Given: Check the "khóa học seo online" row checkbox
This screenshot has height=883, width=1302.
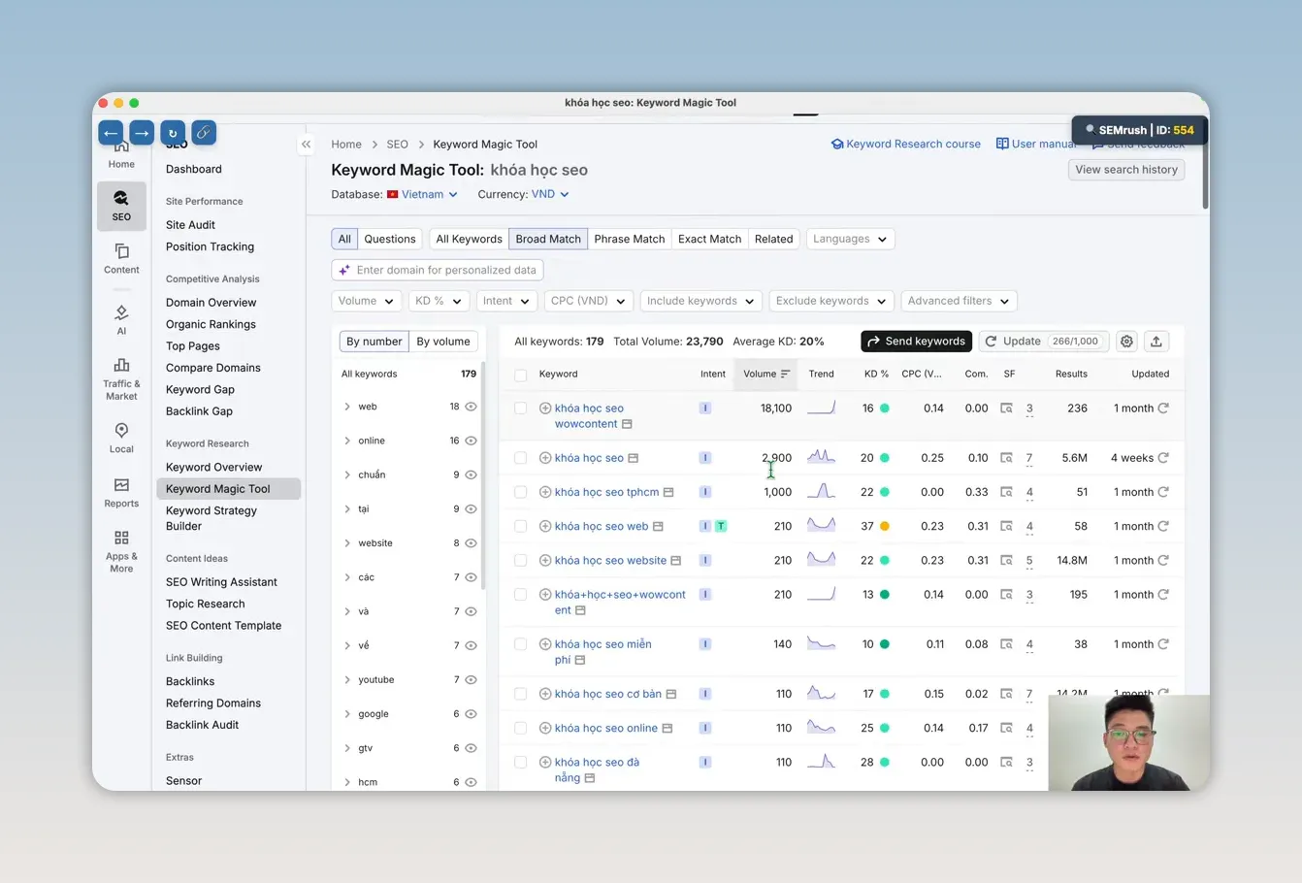Looking at the screenshot, I should pos(521,728).
